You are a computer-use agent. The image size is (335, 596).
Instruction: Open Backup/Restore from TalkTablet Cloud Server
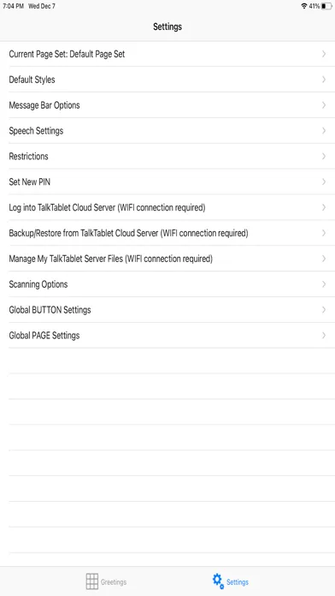tap(167, 233)
